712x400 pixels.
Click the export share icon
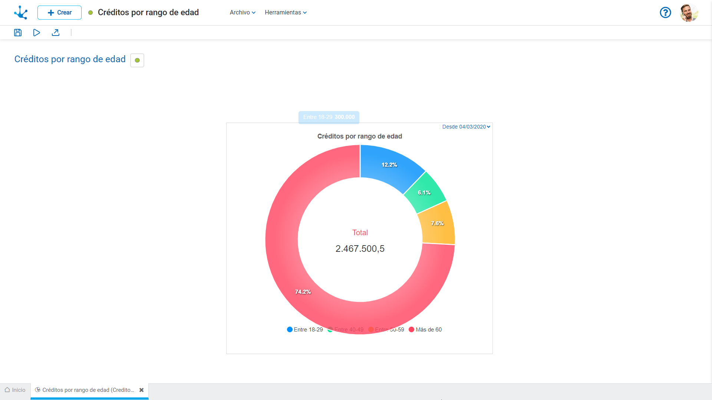(56, 33)
